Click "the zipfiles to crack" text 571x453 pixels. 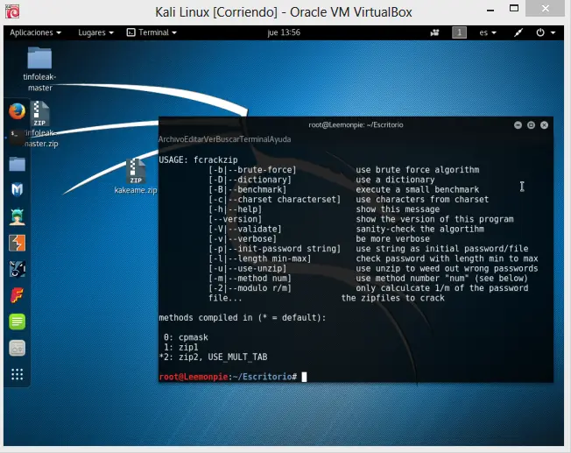coord(393,298)
